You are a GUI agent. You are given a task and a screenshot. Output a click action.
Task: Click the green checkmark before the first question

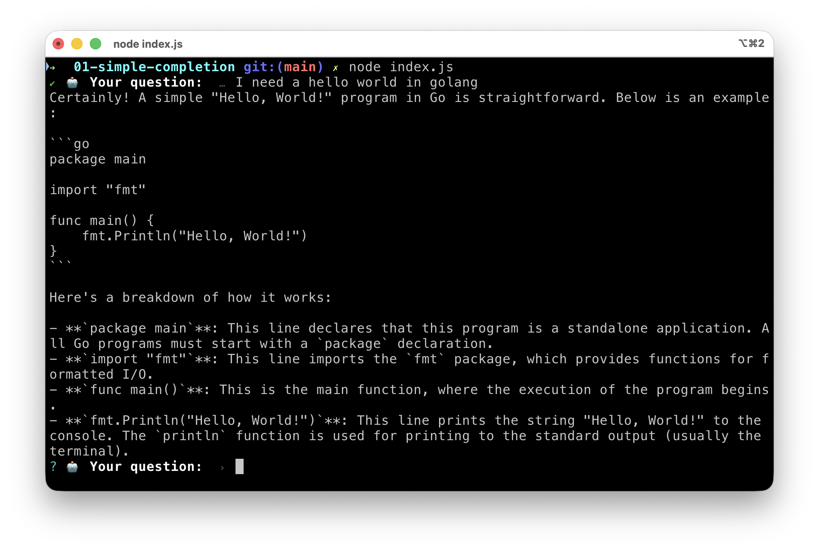coord(52,83)
